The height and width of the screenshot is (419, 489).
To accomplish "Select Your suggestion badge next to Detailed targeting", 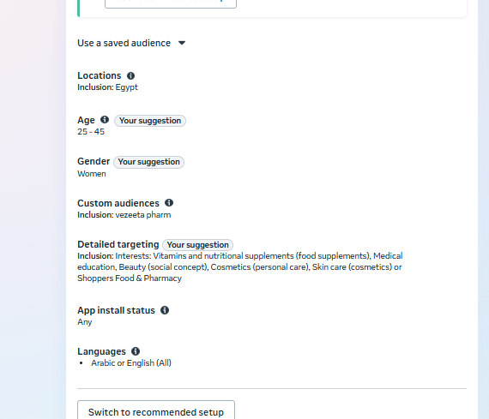I will point(197,245).
